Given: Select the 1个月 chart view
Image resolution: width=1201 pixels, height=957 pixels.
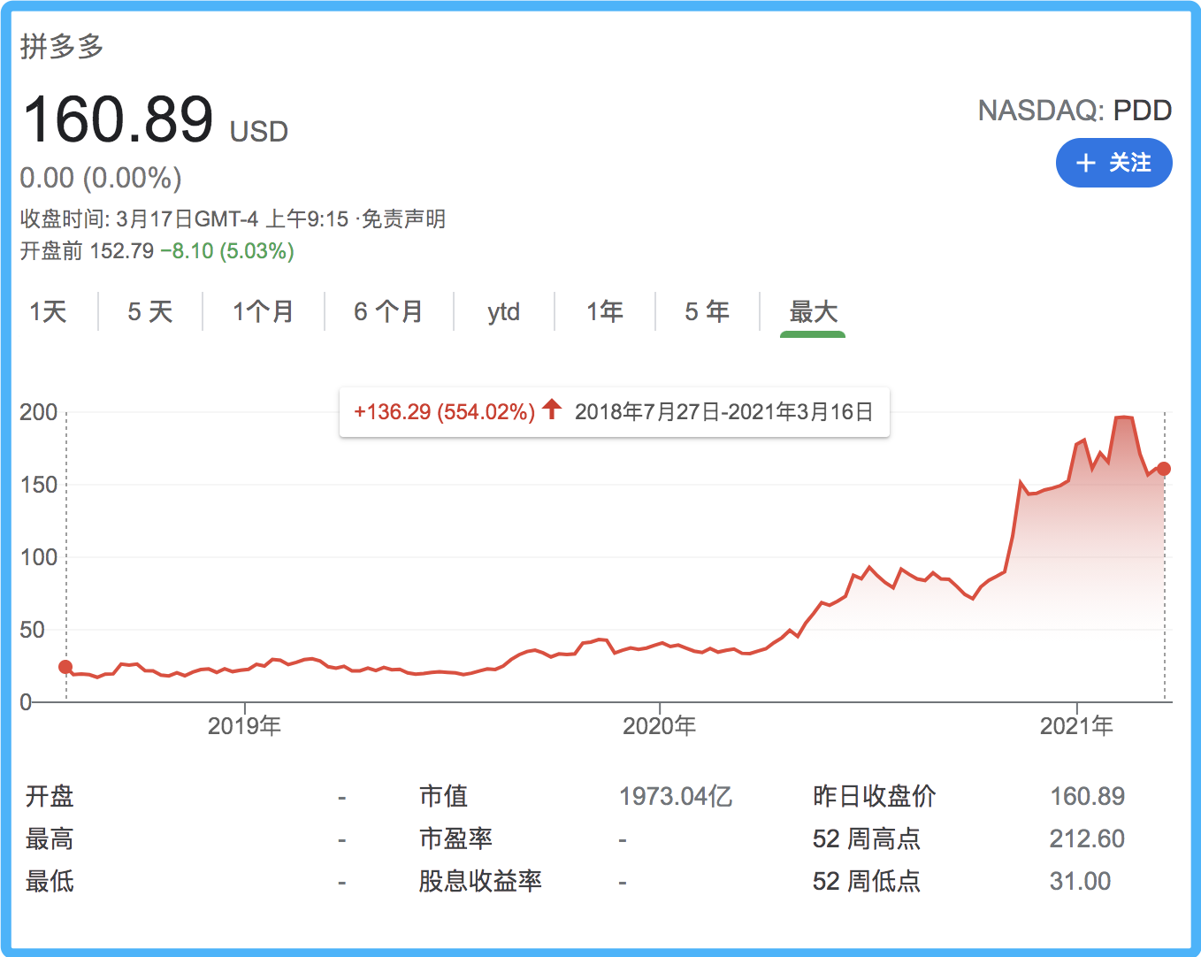Looking at the screenshot, I should pyautogui.click(x=264, y=311).
